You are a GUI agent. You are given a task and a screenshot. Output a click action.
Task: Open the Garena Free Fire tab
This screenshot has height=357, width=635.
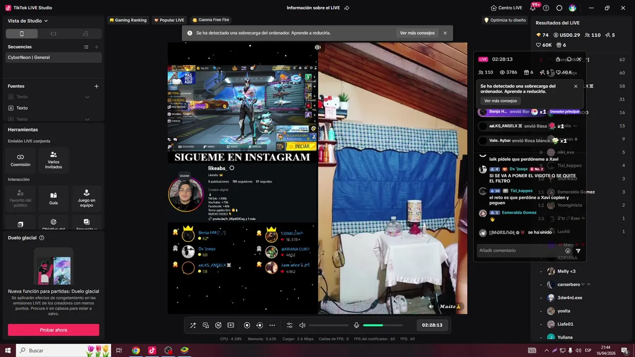(x=211, y=20)
